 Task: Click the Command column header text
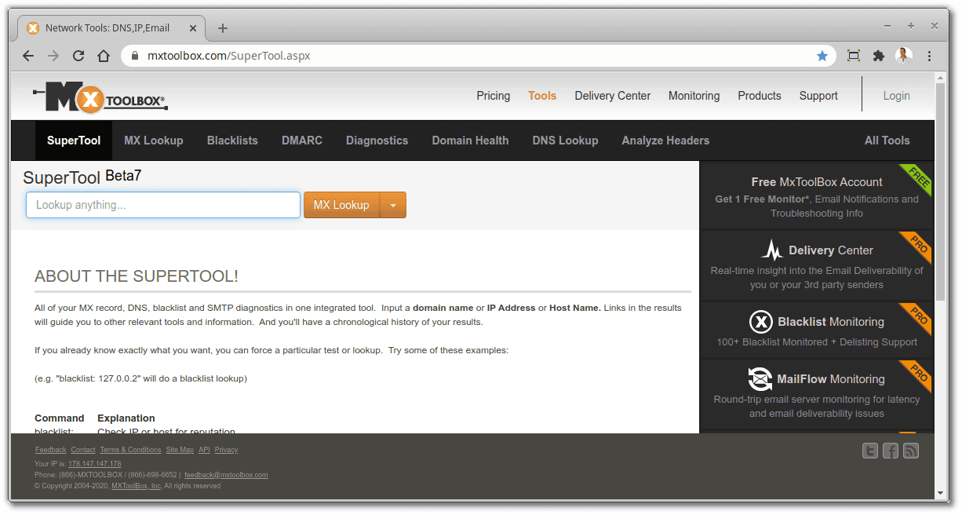(60, 418)
